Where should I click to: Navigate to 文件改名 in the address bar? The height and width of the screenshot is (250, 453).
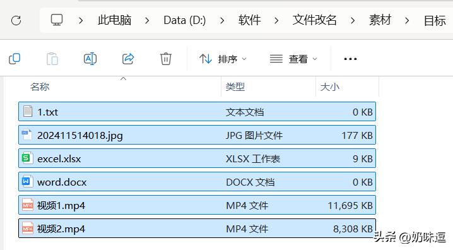[315, 20]
